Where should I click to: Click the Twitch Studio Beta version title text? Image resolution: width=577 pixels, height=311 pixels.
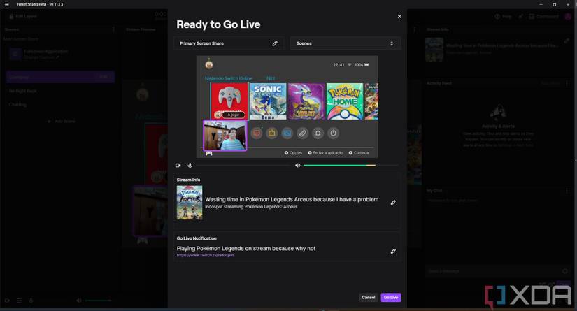(40, 4)
